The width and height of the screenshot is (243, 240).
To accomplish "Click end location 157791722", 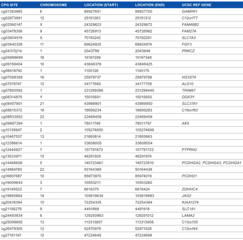I will point(144,150).
